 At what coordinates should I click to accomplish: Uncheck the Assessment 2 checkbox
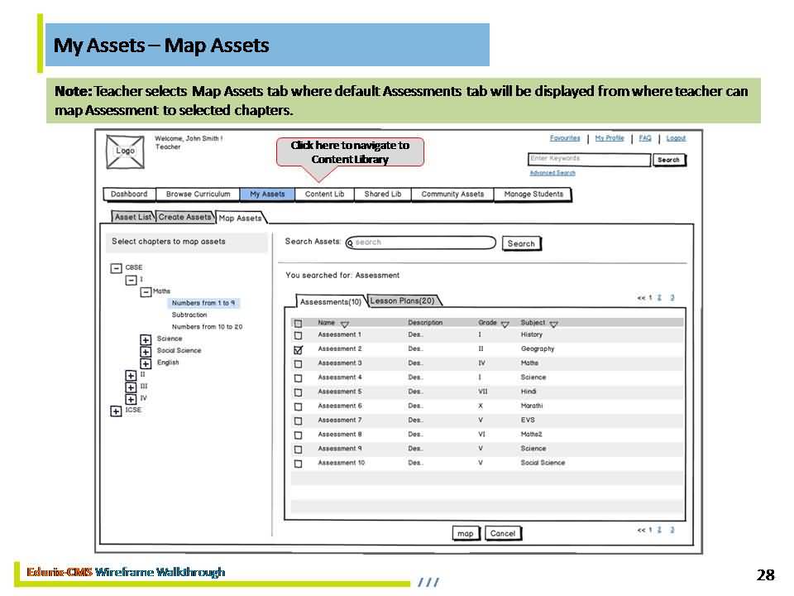tap(299, 349)
